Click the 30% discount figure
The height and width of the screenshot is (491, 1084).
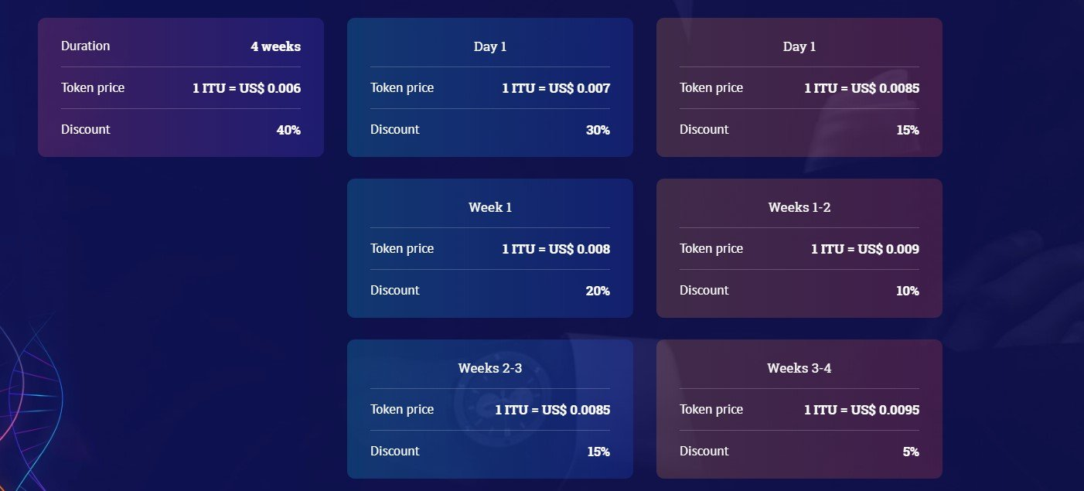[598, 130]
